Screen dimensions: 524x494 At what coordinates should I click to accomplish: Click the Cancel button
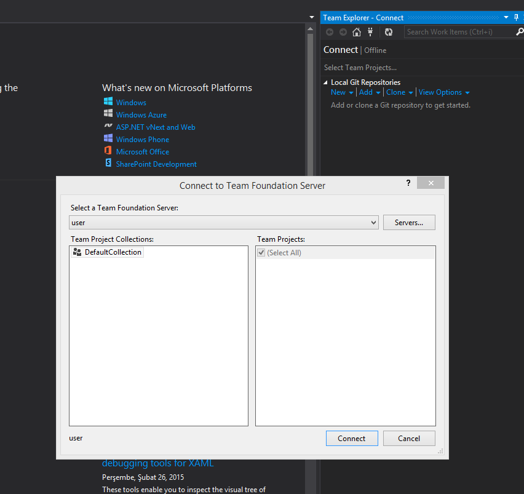(409, 438)
